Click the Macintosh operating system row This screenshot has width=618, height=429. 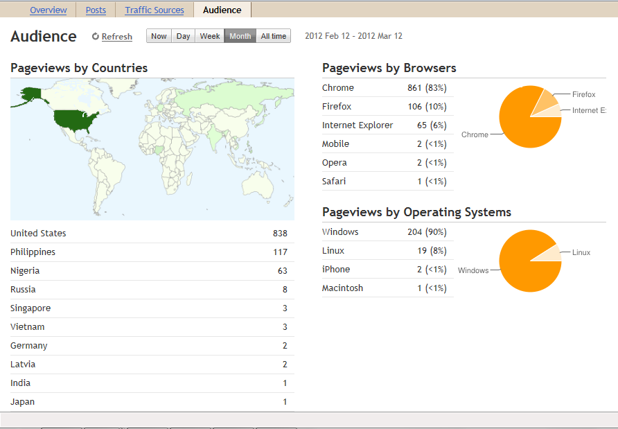388,288
